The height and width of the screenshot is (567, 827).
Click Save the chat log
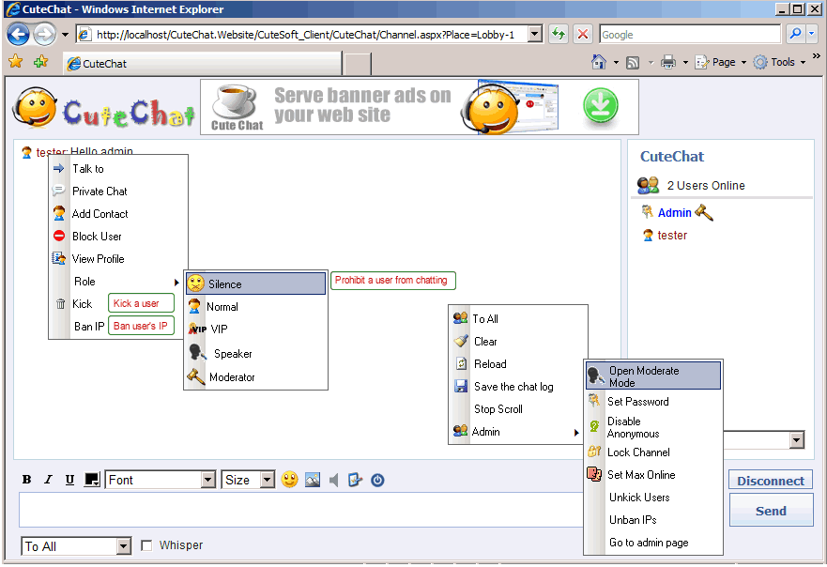517,387
